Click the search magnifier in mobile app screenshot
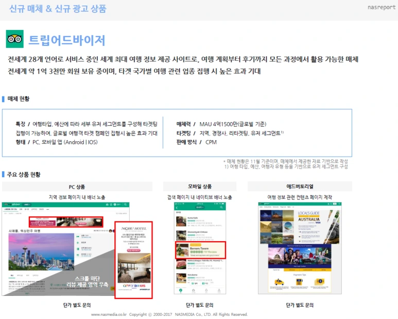Screen dimensions: 398x319 221,208
